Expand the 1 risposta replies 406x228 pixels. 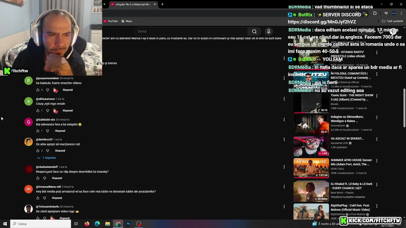[x=46, y=158]
